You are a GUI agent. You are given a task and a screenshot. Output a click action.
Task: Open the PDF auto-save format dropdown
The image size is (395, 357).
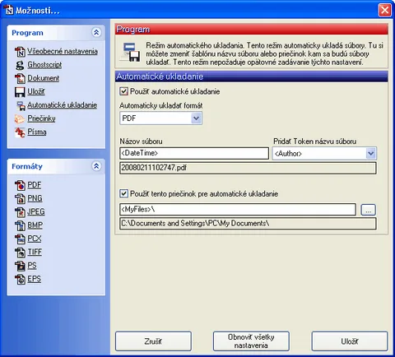tap(196, 118)
